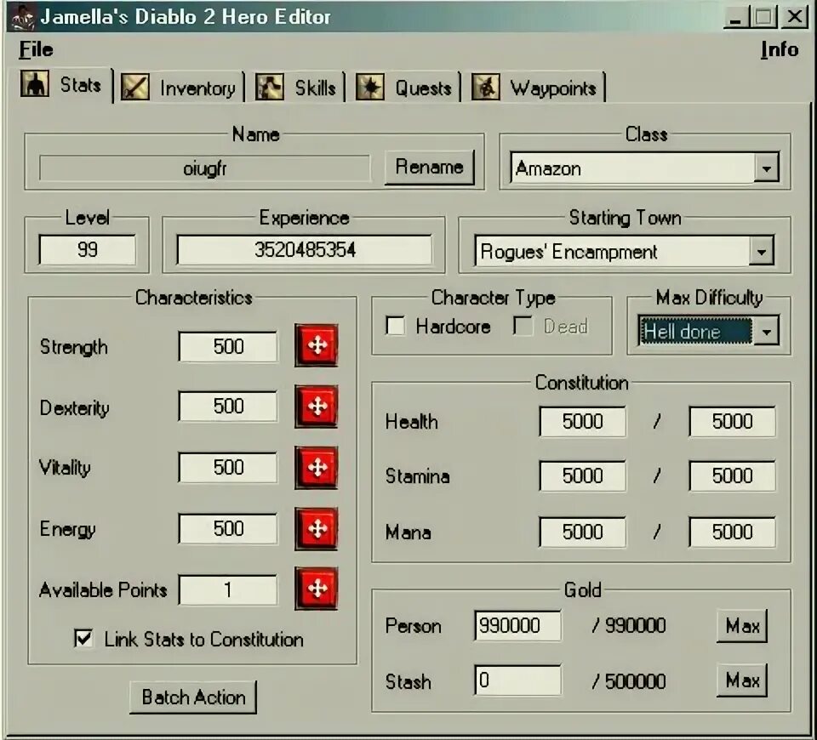
Task: Expand the Starting Town dropdown arrow
Action: coord(761,252)
